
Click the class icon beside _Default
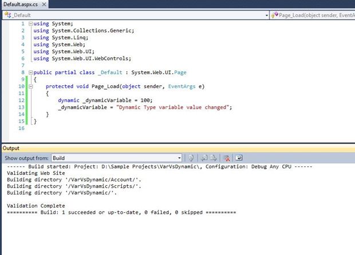pos(7,15)
